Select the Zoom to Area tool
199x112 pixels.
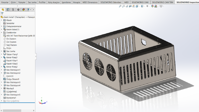point(123,6)
